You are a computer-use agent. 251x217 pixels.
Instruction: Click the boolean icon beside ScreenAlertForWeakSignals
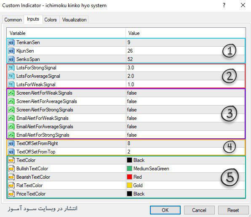pos(11,93)
